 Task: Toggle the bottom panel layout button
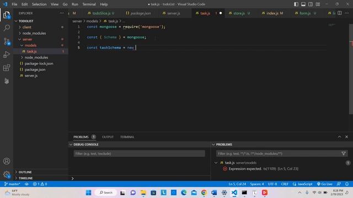tap(303, 4)
